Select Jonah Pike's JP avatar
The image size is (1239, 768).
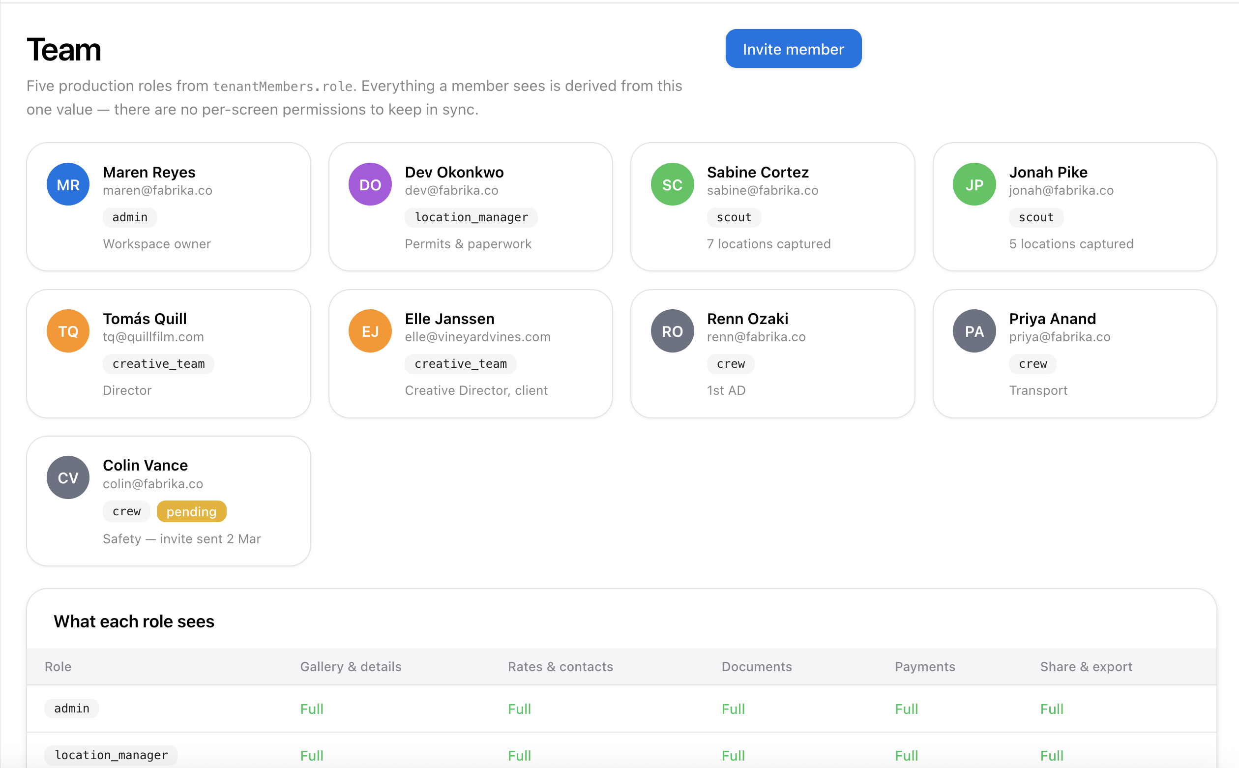[x=974, y=184]
